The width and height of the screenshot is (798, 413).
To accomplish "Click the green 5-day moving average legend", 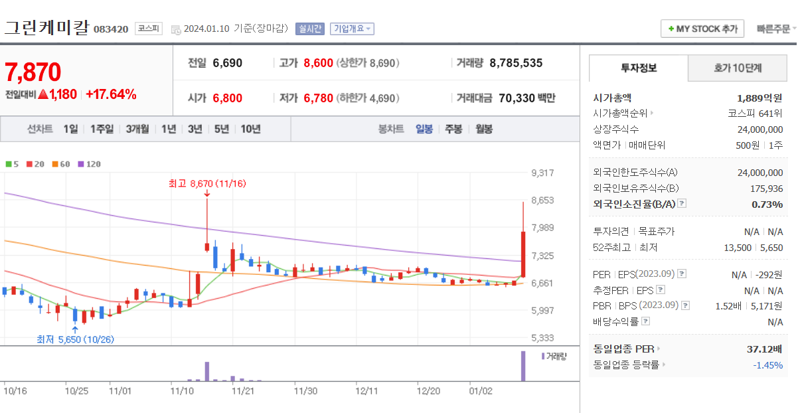I will (x=12, y=164).
